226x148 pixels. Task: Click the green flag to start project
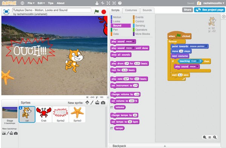click(x=96, y=12)
